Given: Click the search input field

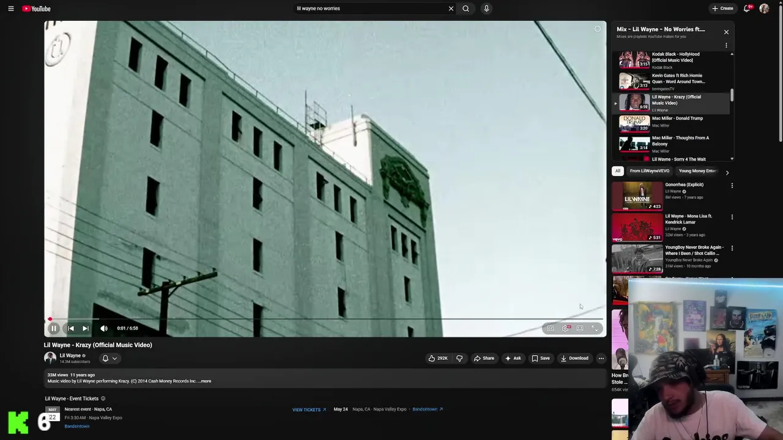Looking at the screenshot, I should point(370,9).
